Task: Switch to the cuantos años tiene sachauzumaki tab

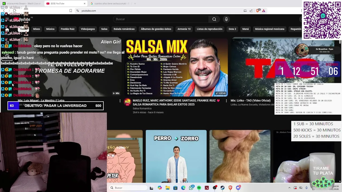Action: tap(110, 3)
